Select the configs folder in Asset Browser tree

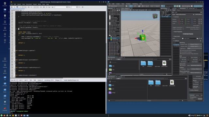click(x=112, y=93)
